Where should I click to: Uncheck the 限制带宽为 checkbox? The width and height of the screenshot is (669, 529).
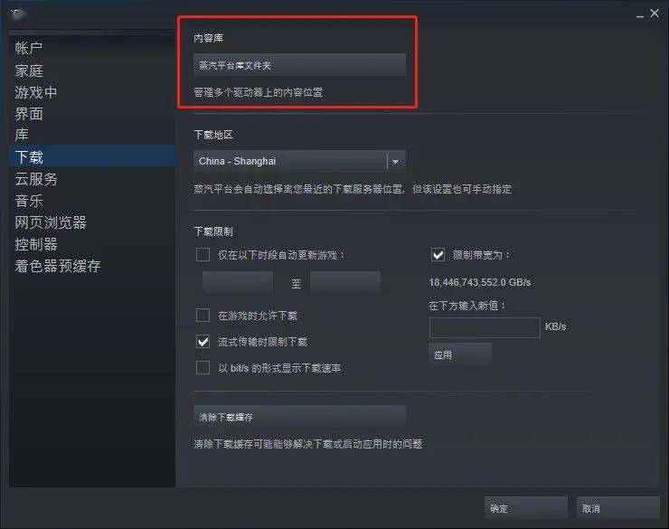click(438, 255)
